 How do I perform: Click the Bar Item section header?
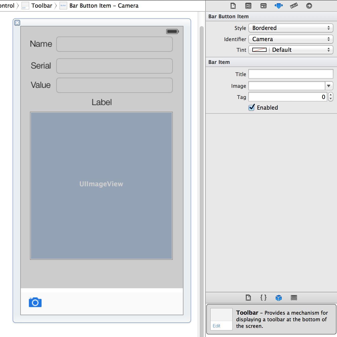[x=271, y=62]
